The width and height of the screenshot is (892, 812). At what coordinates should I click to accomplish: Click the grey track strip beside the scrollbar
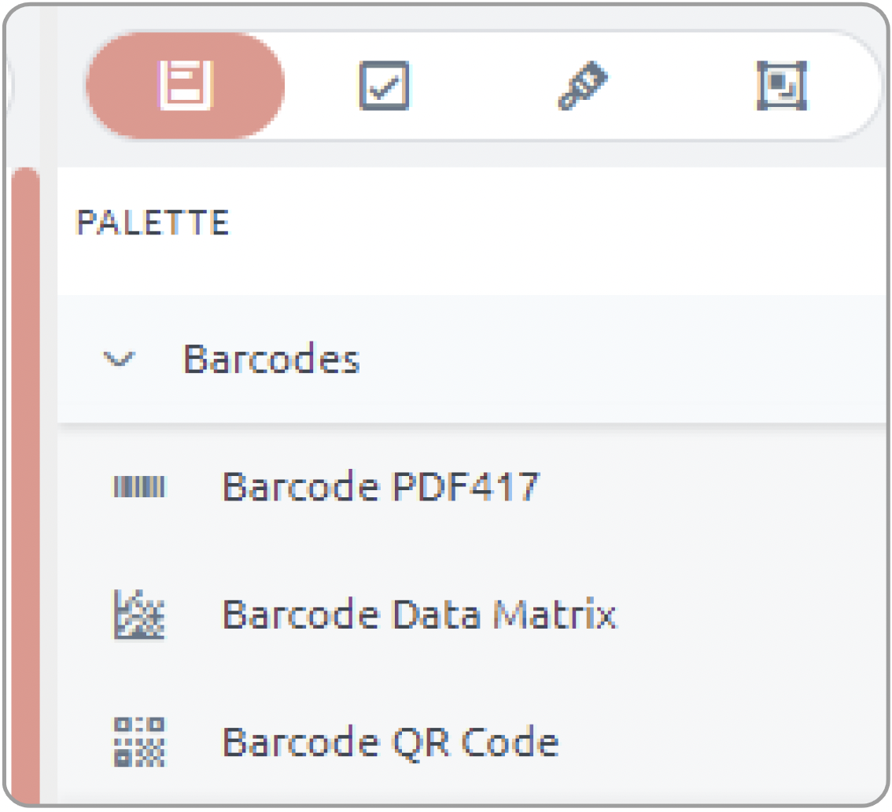49,486
